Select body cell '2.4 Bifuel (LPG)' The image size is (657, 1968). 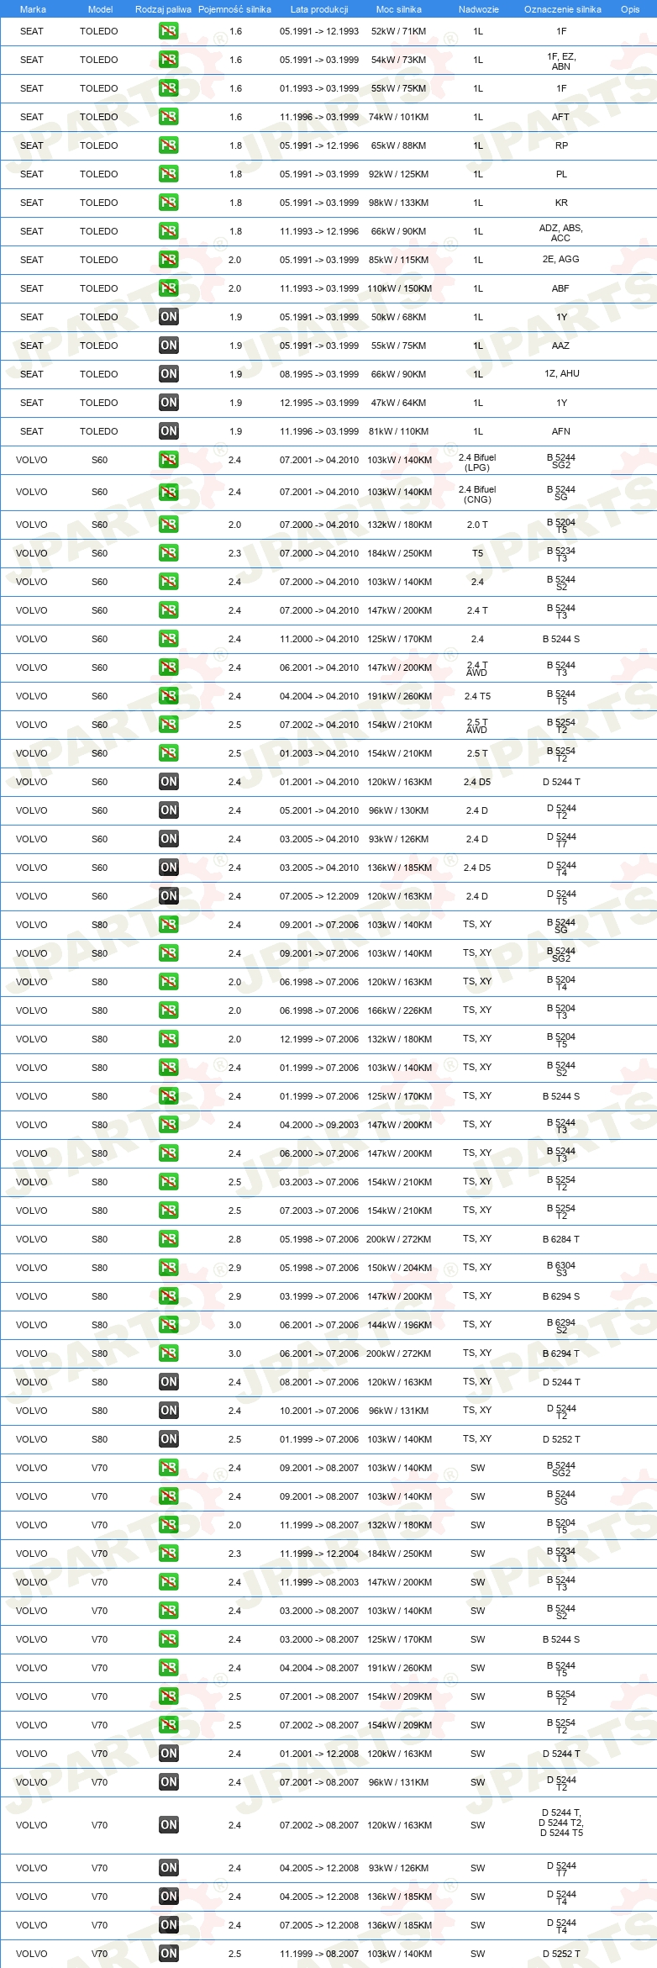477,462
